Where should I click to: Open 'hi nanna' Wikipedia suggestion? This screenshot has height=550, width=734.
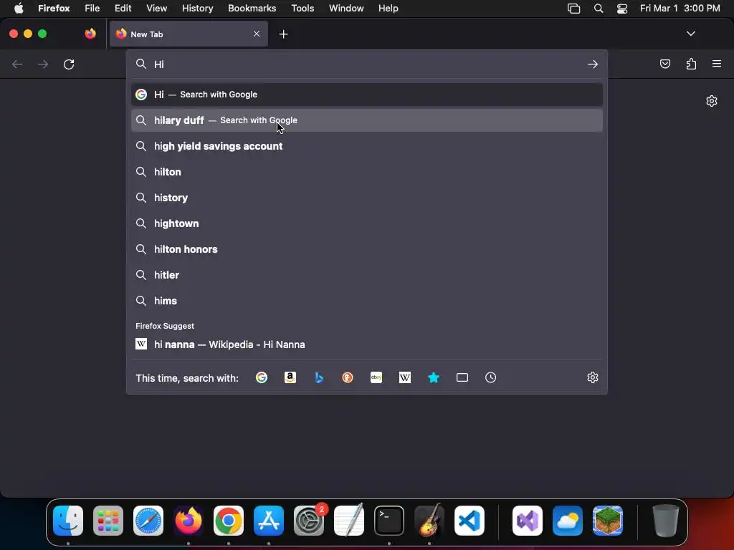367,344
